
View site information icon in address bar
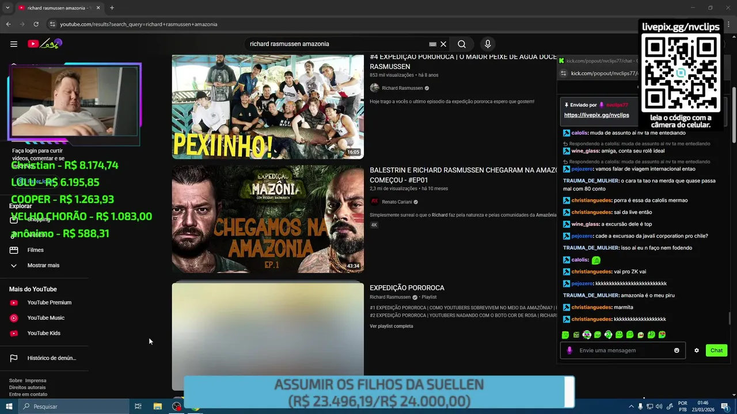[x=52, y=24]
